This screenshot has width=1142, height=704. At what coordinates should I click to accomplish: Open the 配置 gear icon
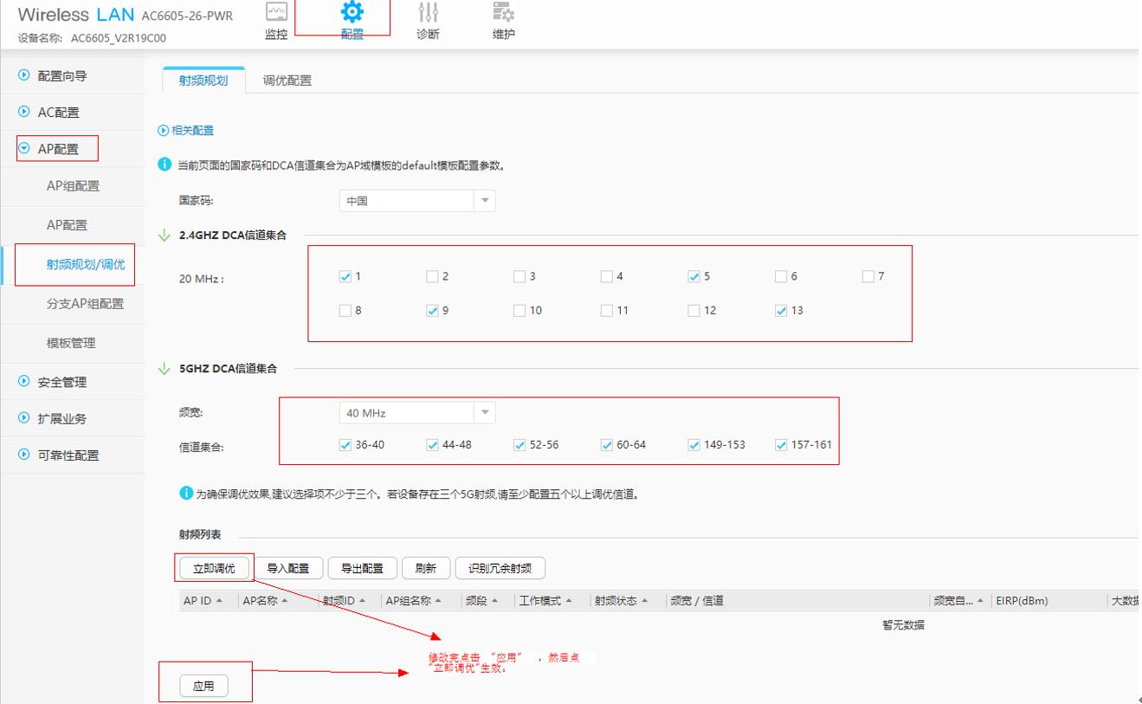[x=352, y=12]
